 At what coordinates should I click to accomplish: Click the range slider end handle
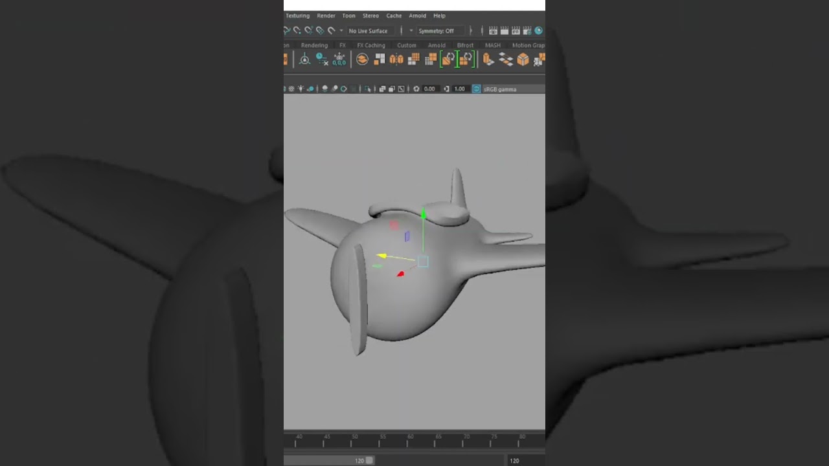pyautogui.click(x=369, y=460)
